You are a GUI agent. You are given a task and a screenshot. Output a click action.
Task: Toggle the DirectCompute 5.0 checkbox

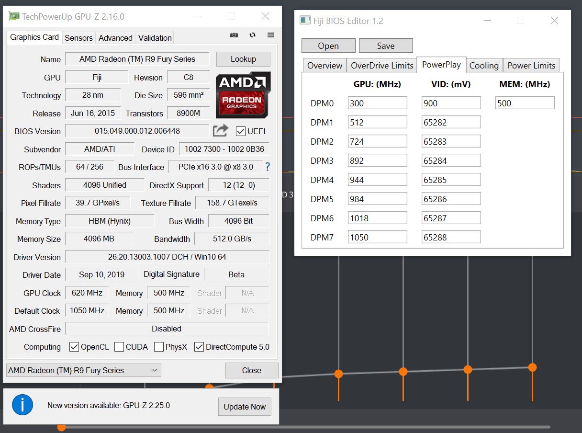[199, 347]
